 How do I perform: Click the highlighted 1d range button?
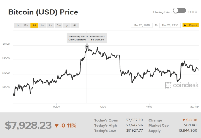34,25
